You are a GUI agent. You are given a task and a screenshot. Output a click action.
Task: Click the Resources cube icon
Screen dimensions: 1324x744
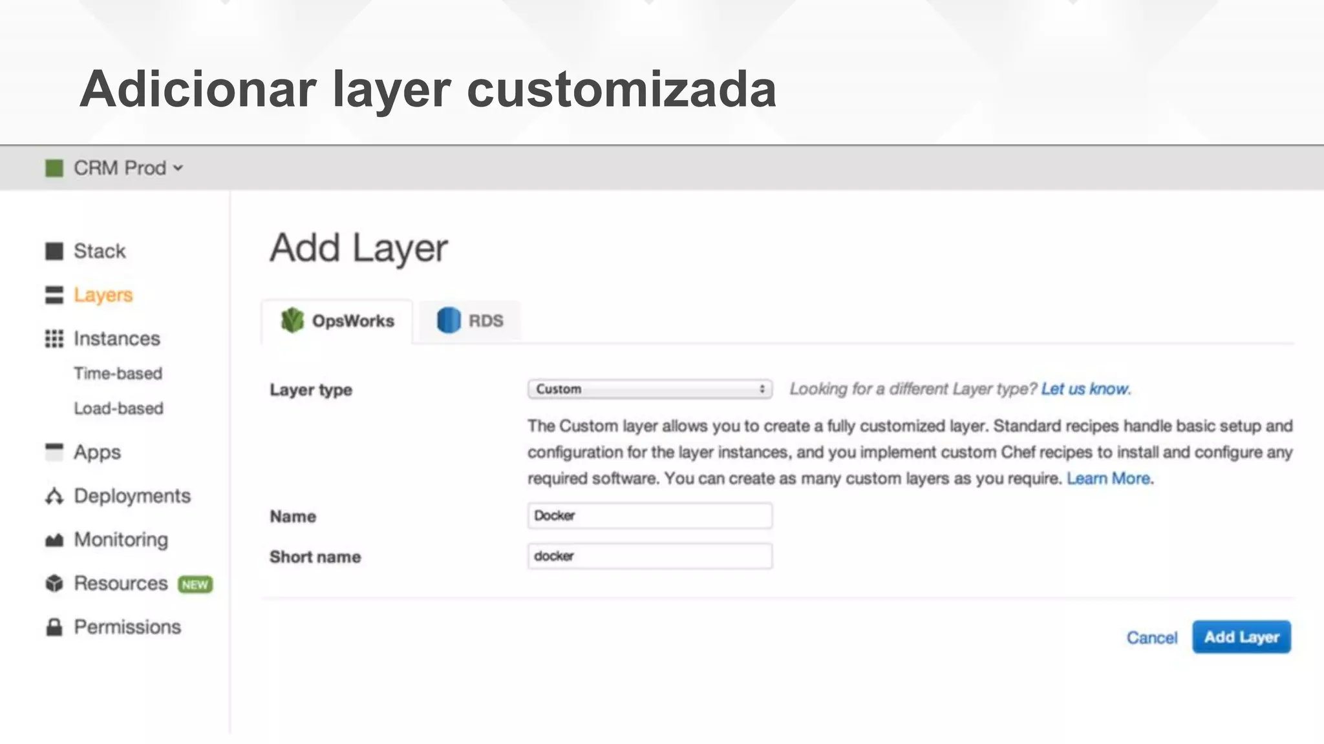click(x=54, y=583)
